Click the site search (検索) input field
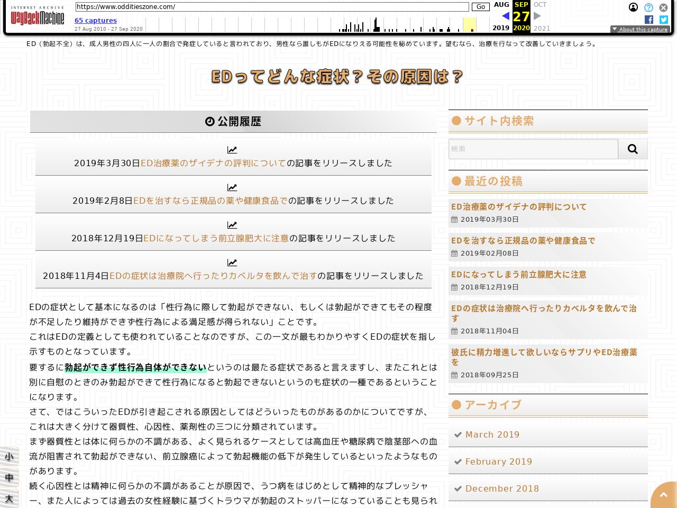The image size is (677, 508). pos(533,149)
